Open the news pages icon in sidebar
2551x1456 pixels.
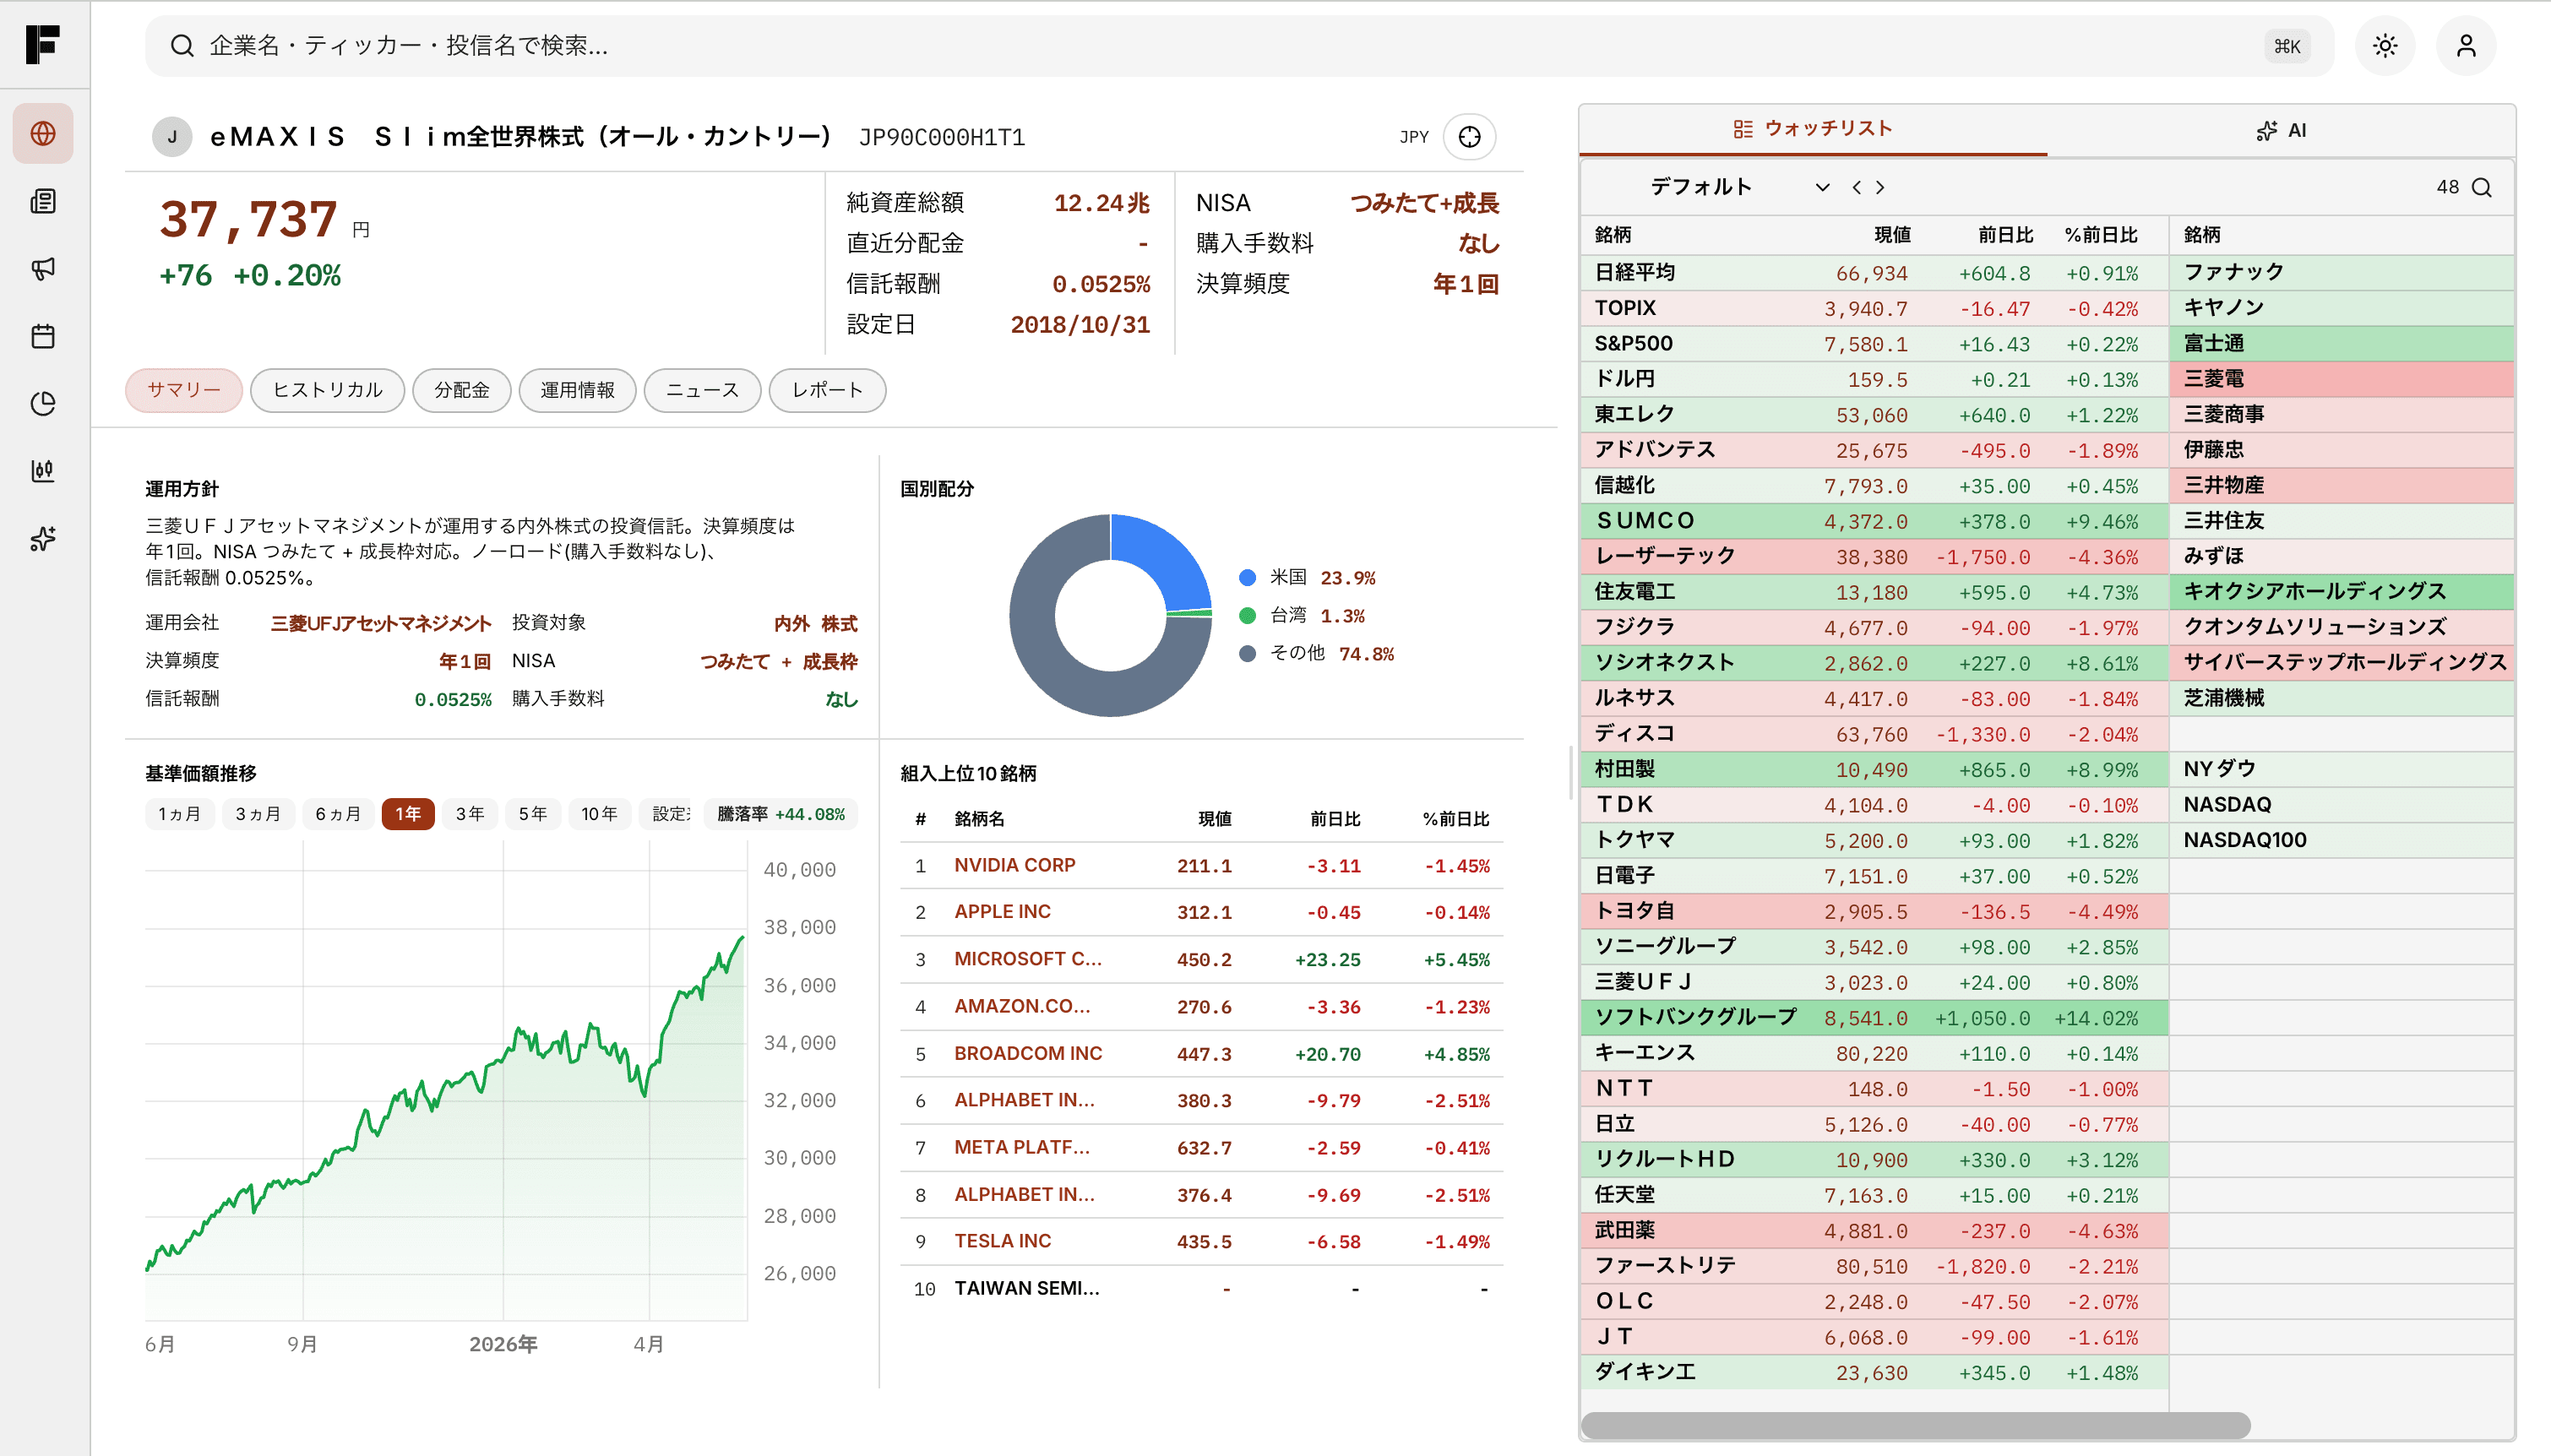(x=43, y=201)
